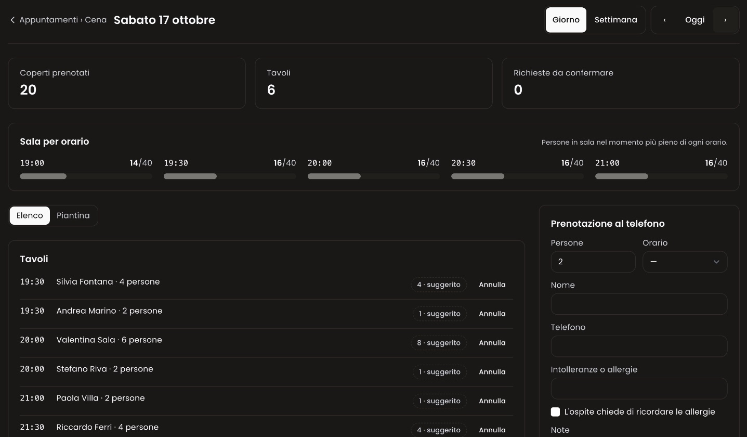
Task: Select the Piantina tab
Action: point(73,215)
